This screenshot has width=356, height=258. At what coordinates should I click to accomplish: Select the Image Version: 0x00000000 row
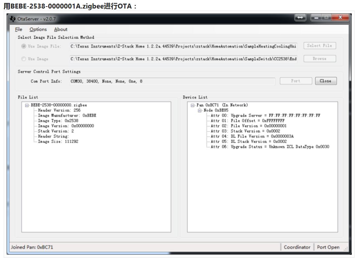click(x=66, y=126)
